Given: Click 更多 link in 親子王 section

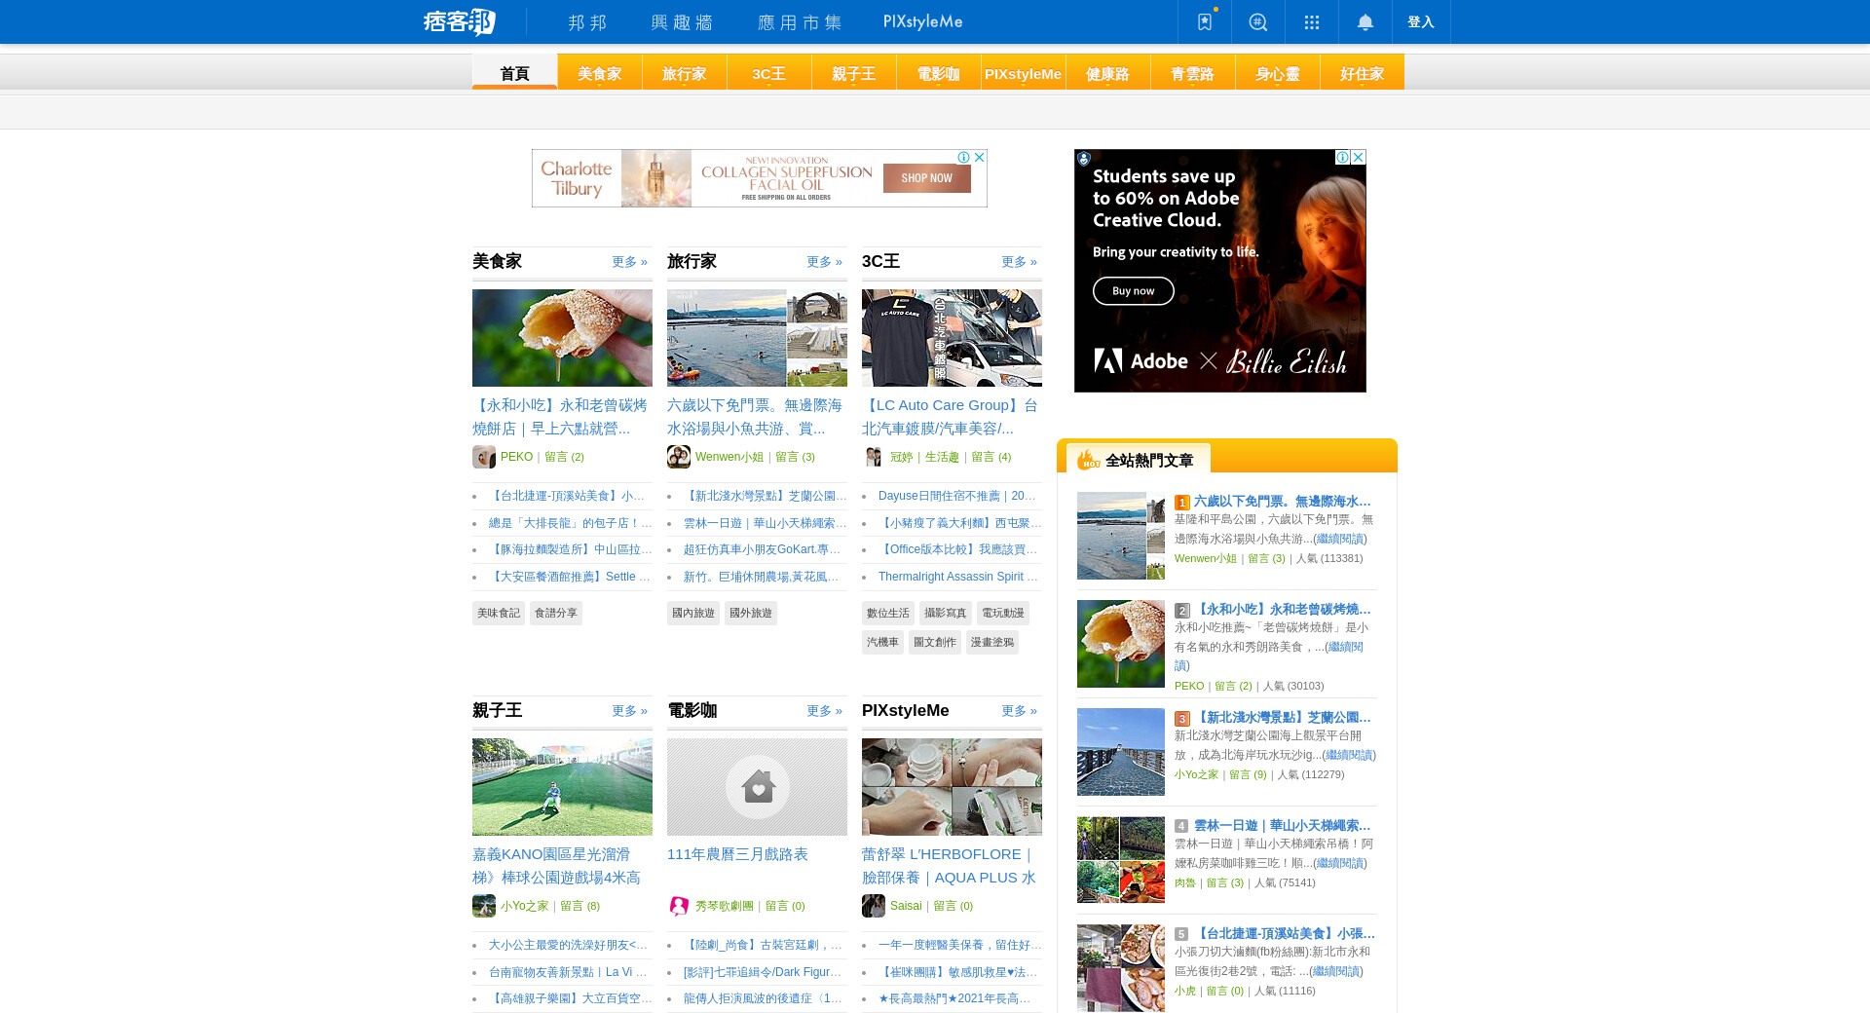Looking at the screenshot, I should [x=629, y=711].
